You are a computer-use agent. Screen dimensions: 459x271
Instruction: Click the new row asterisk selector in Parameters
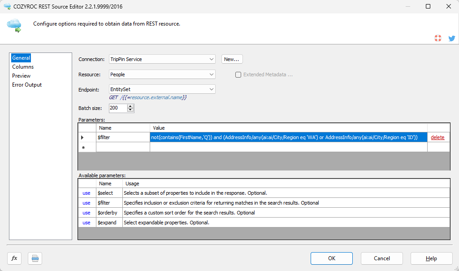[x=87, y=147]
